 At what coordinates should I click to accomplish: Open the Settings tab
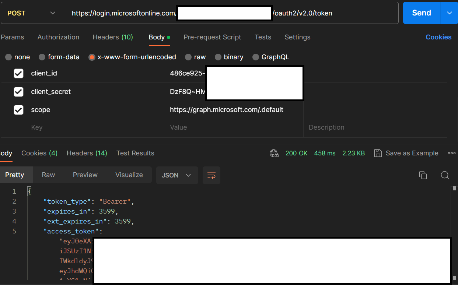297,37
